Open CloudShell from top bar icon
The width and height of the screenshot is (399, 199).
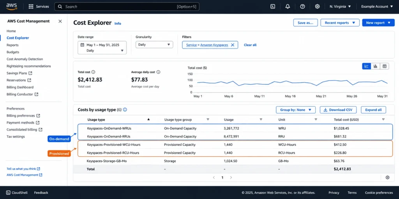pyautogui.click(x=272, y=7)
